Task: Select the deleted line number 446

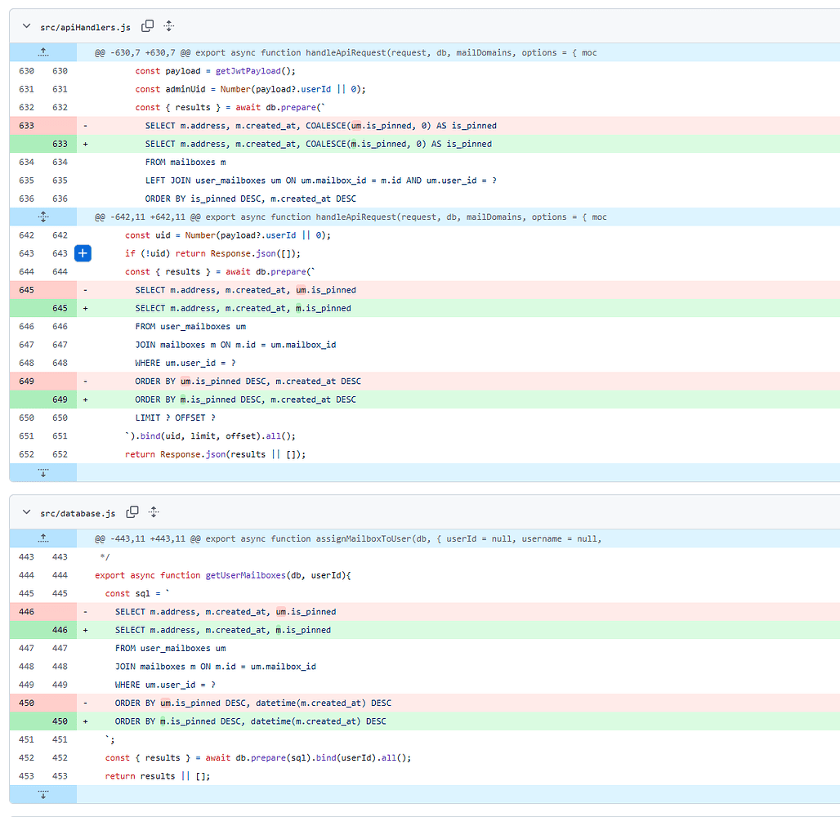Action: click(26, 612)
